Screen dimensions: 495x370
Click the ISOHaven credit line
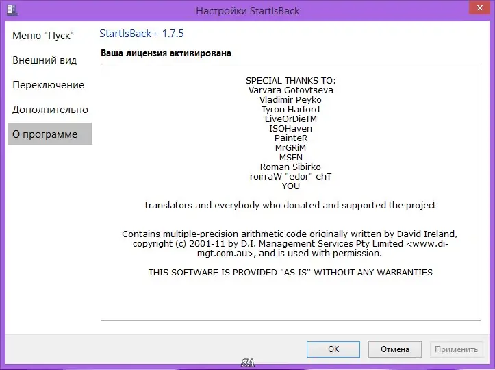coord(290,129)
